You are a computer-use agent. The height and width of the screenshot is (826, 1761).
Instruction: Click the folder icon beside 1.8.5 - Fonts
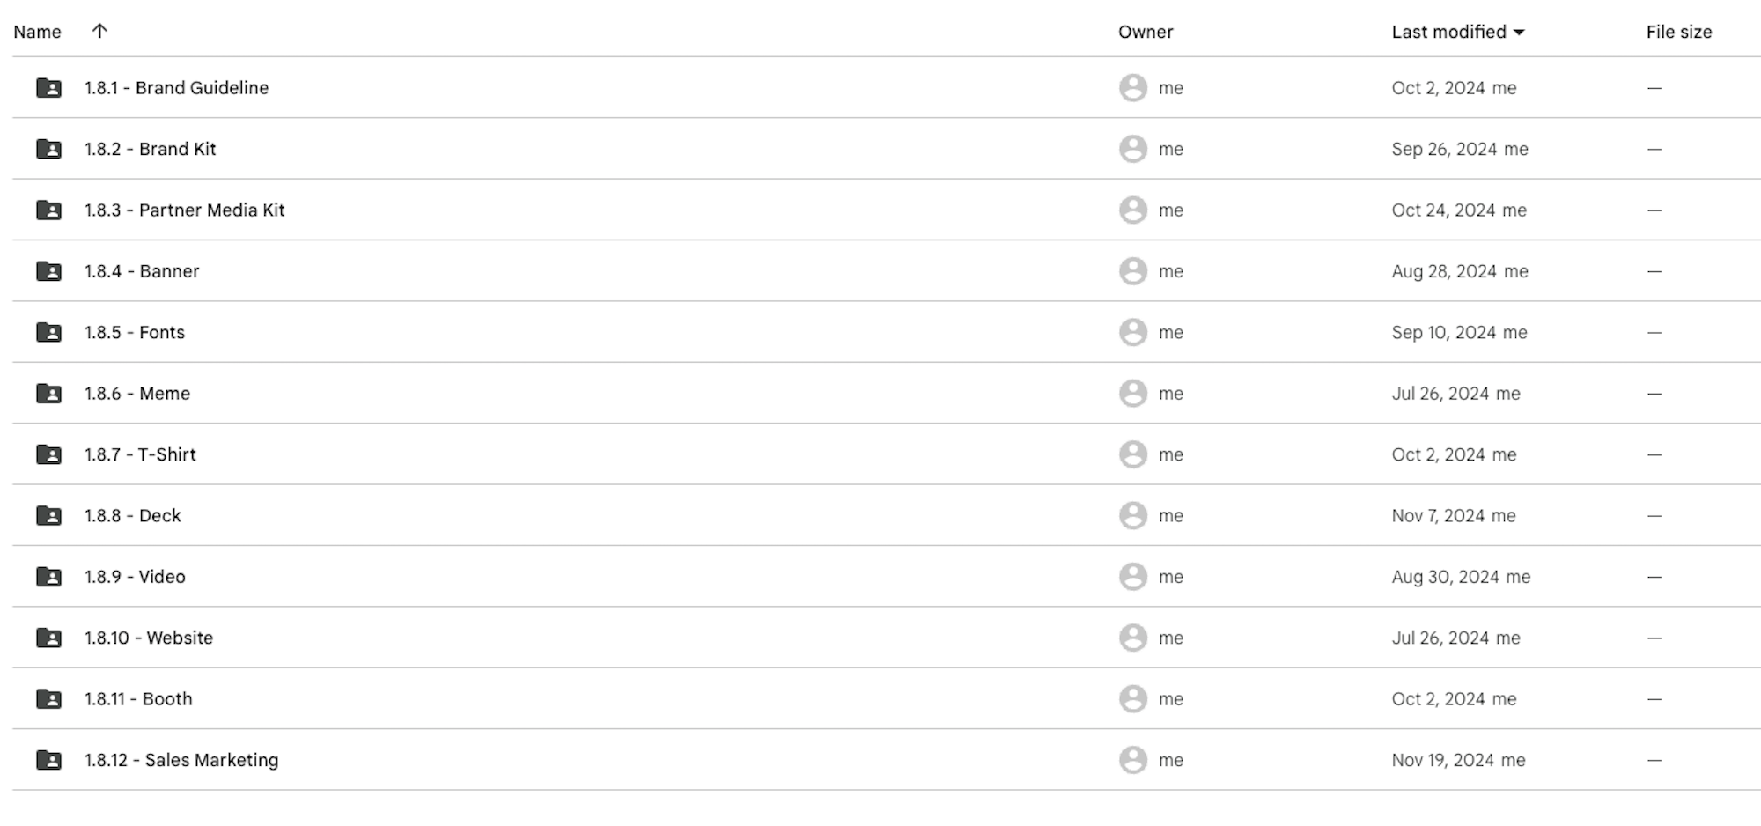(48, 333)
